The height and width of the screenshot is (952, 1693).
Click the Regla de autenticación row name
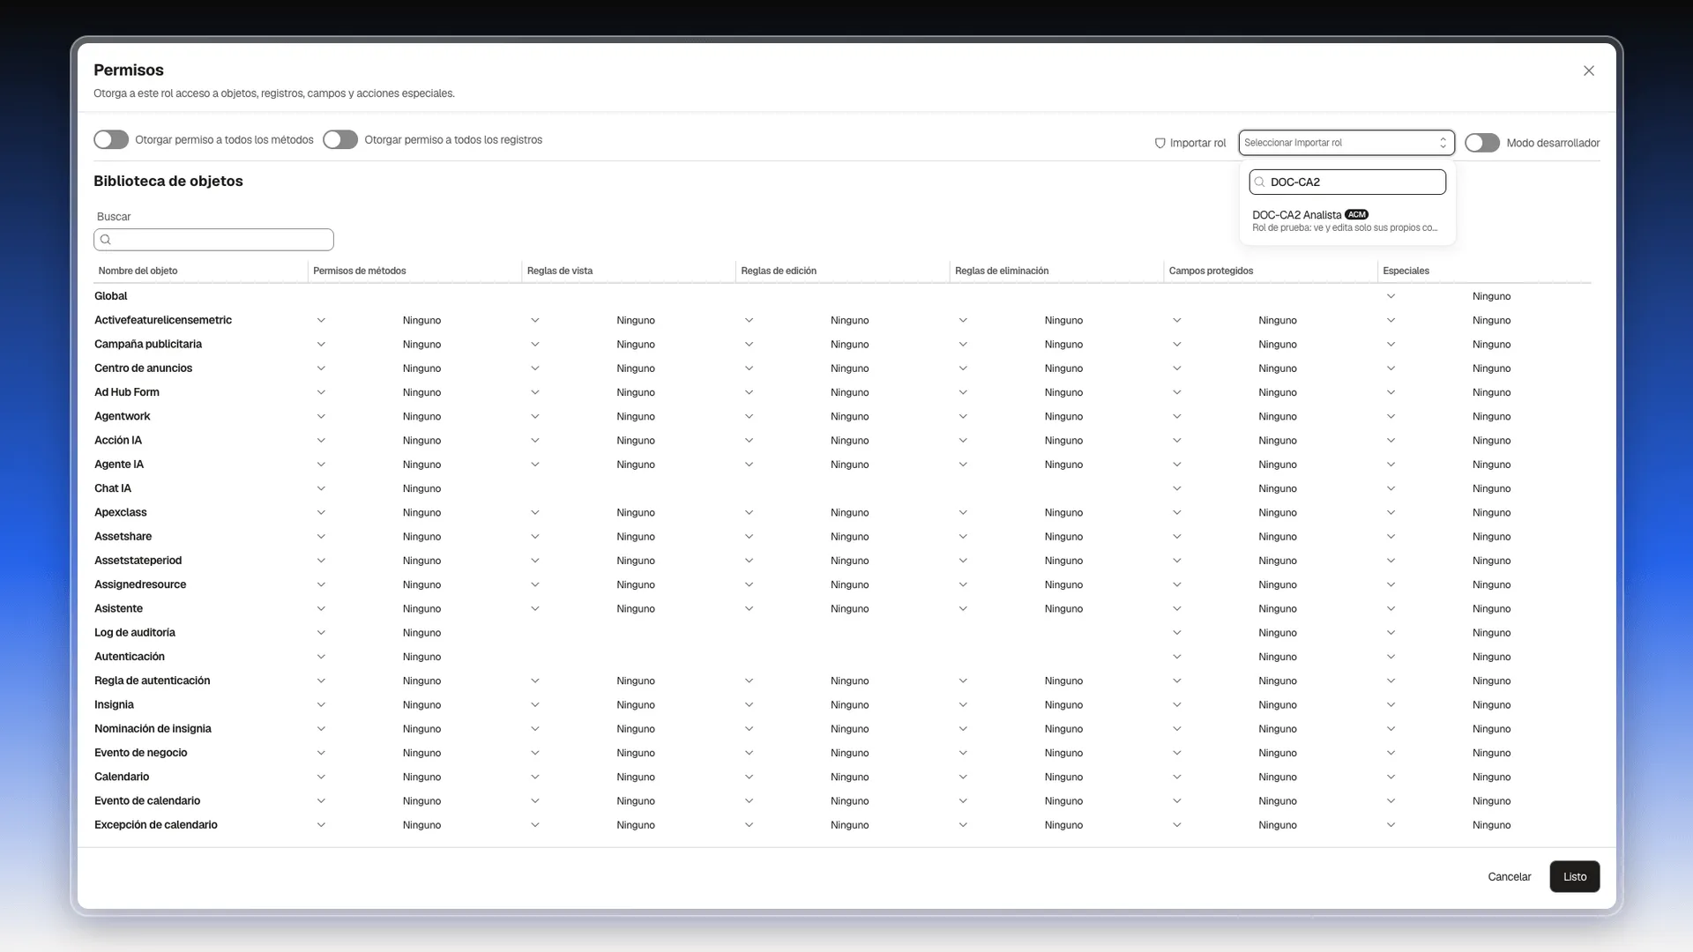[x=153, y=681]
